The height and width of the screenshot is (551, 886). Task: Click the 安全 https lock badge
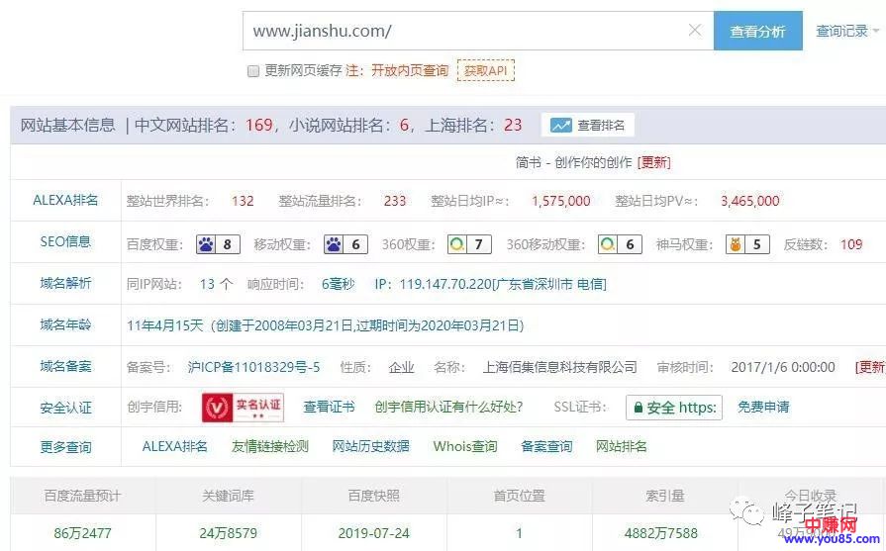coord(673,408)
